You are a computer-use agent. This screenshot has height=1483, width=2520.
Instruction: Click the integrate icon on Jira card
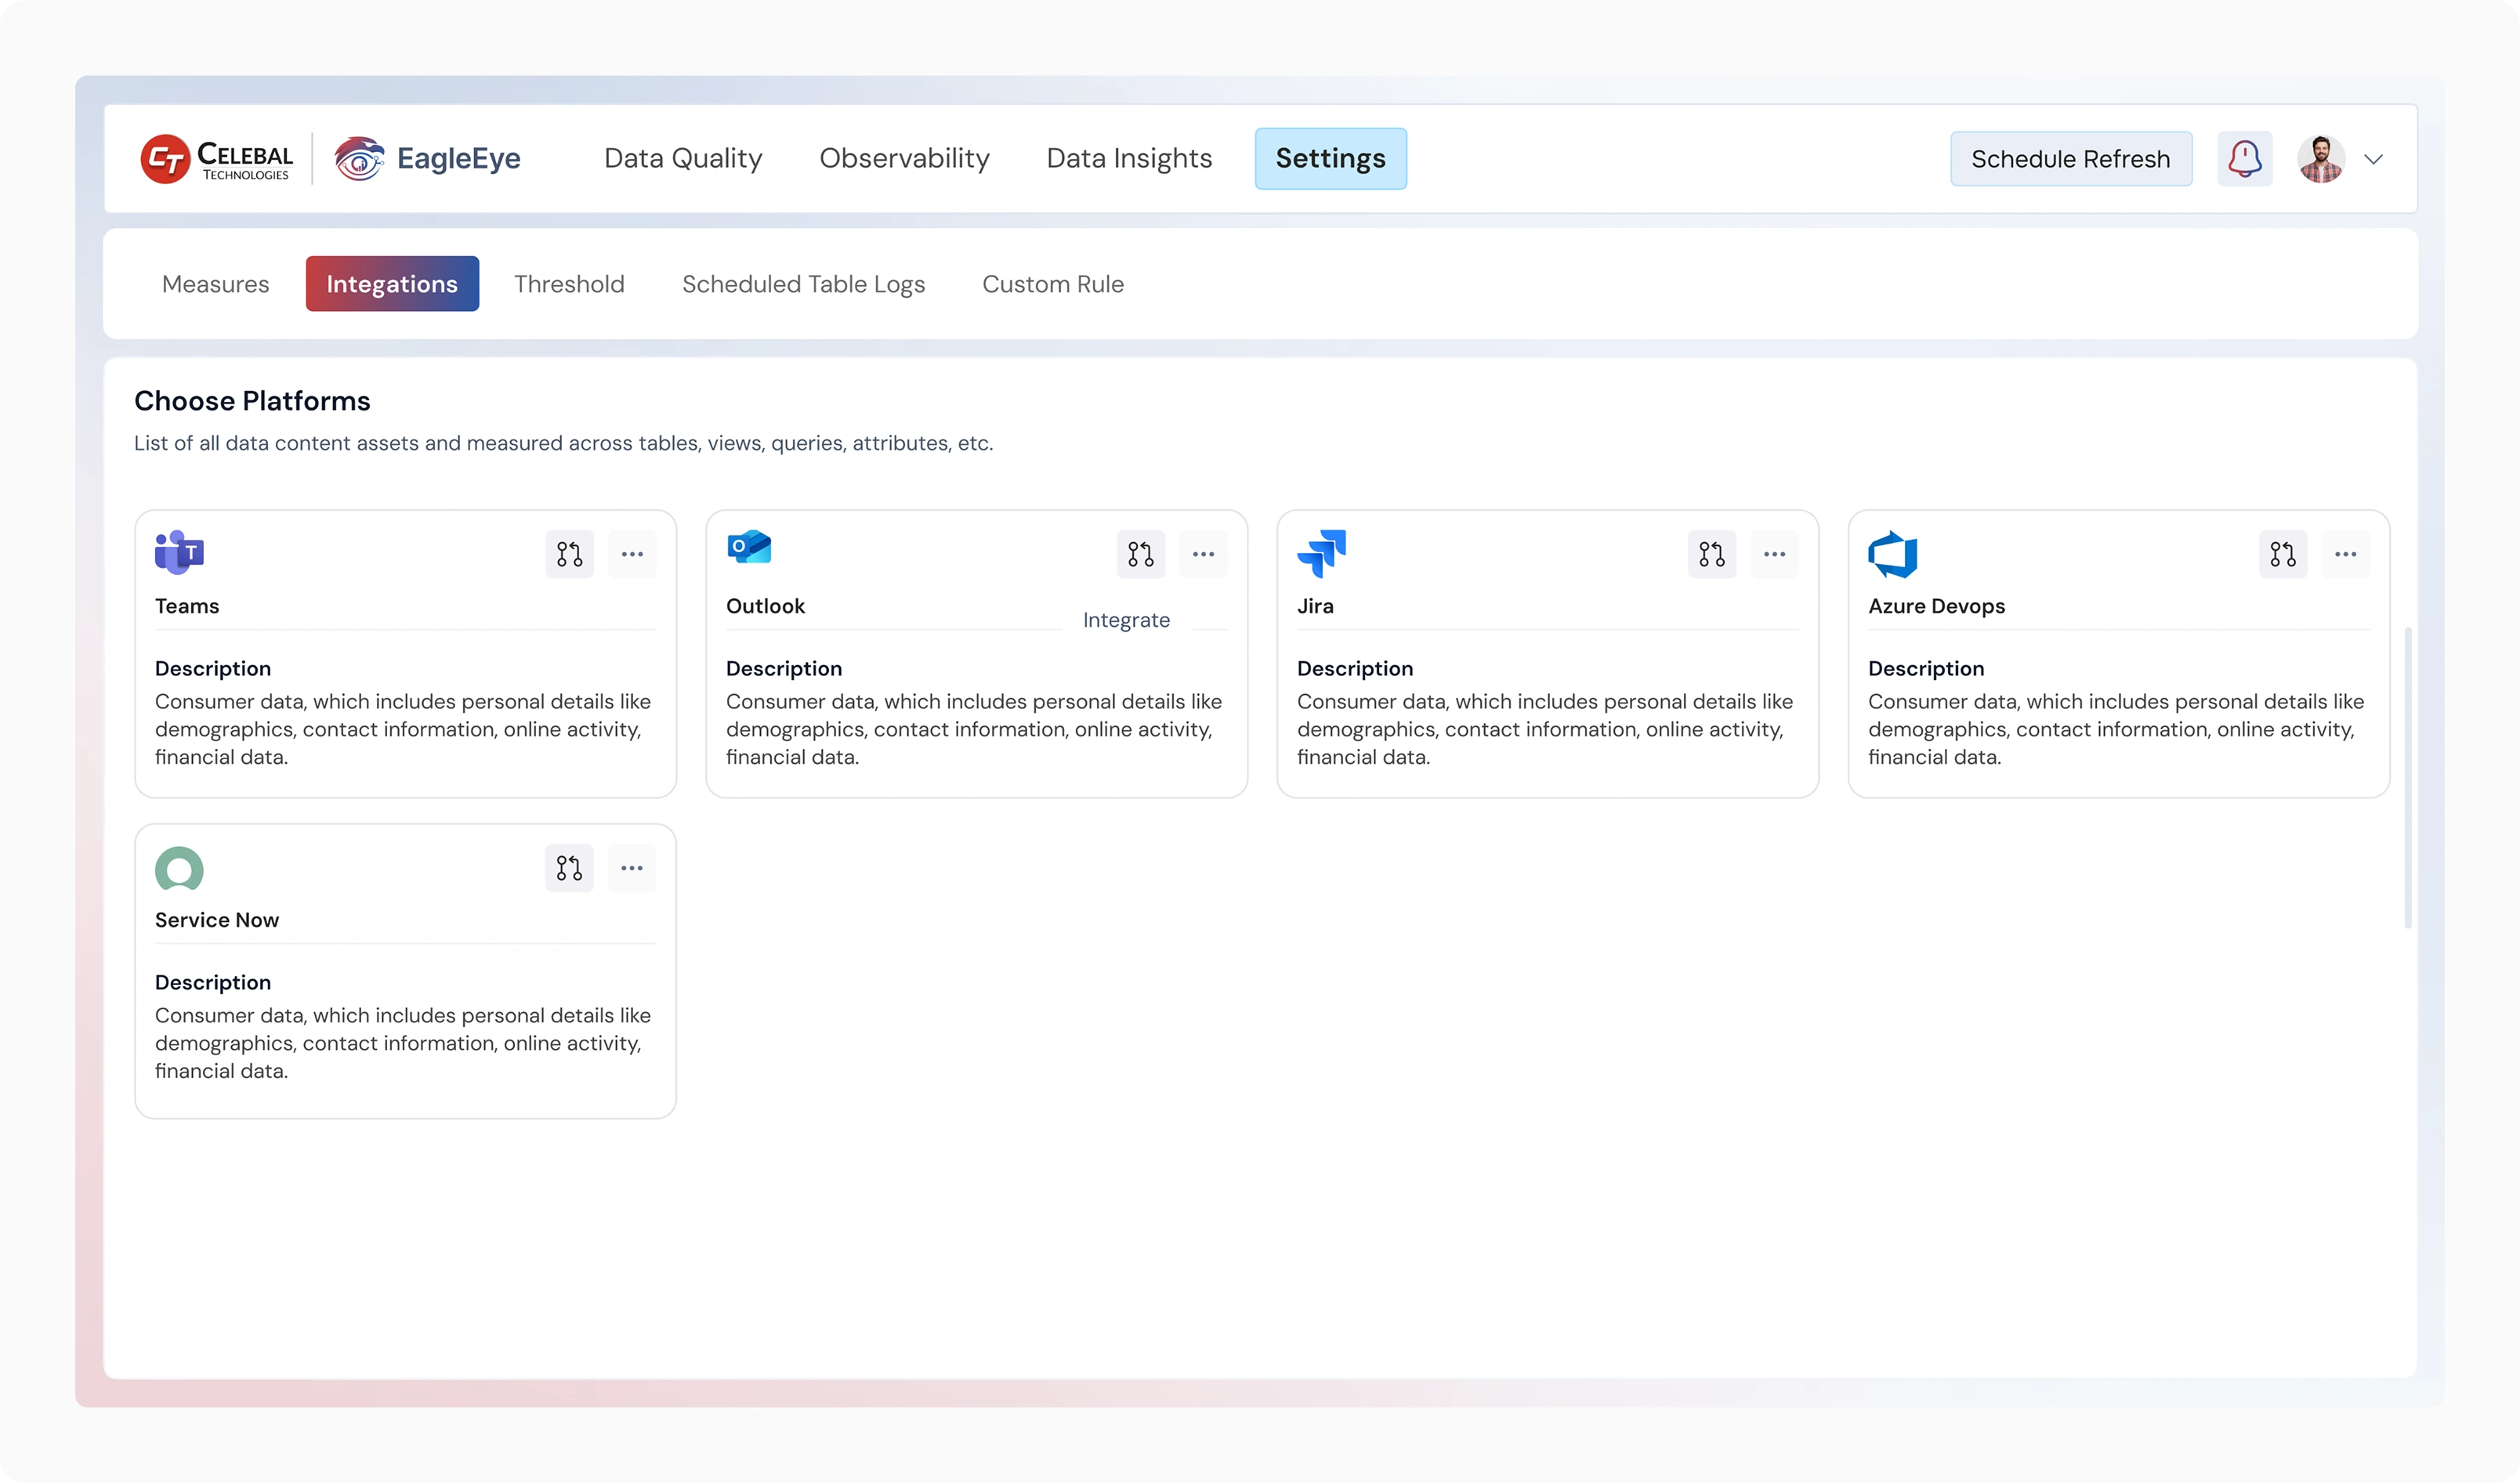(x=1711, y=554)
